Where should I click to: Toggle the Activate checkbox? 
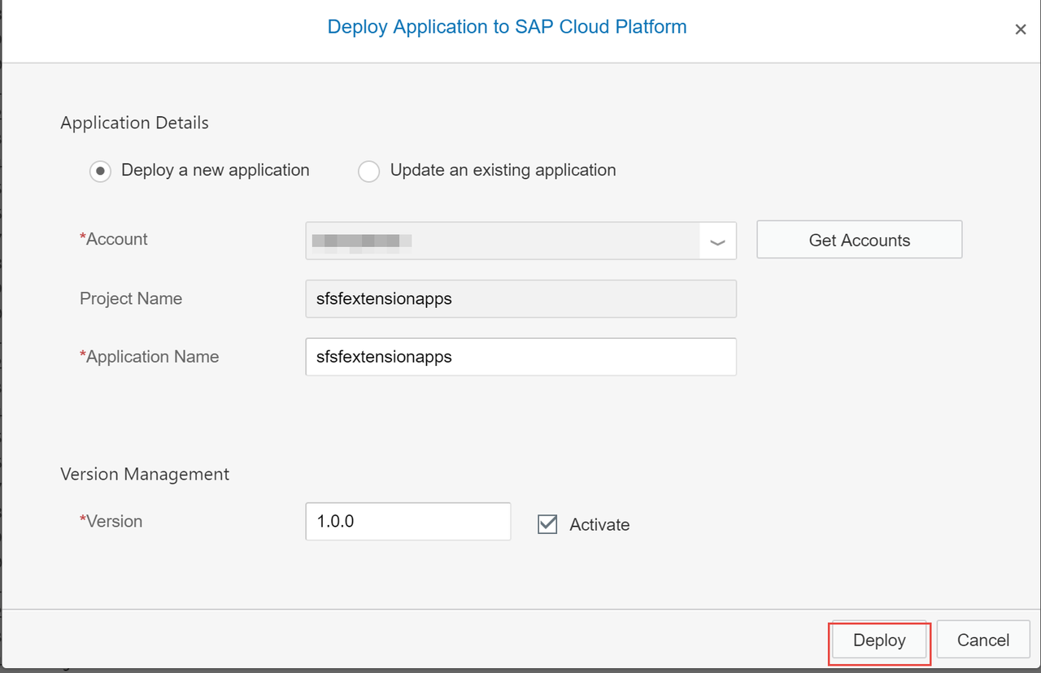point(547,524)
